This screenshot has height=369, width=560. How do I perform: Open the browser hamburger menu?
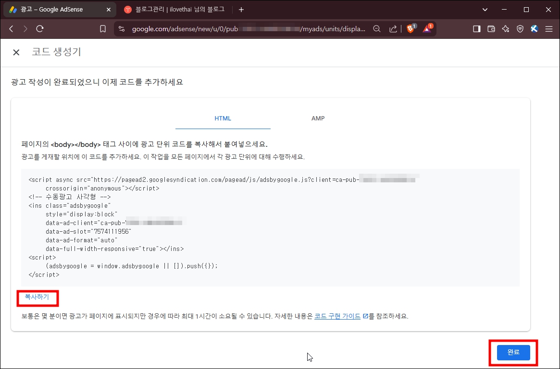[548, 29]
